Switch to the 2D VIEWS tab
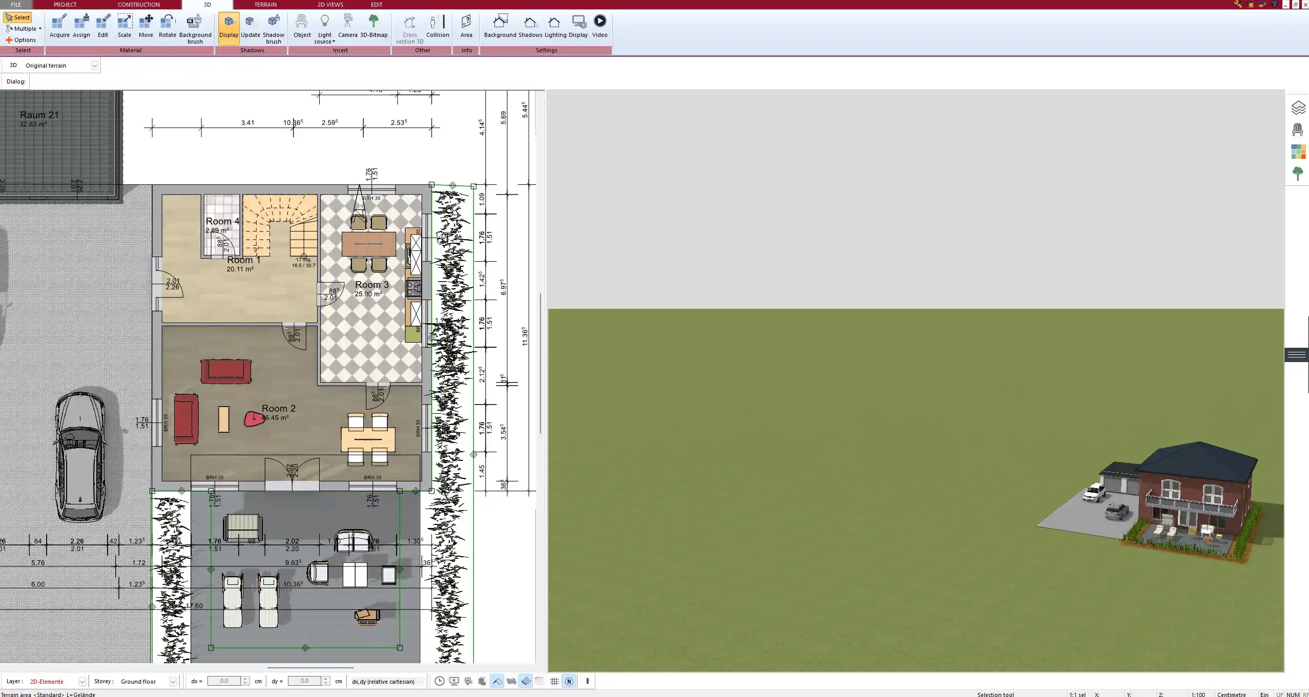 tap(330, 5)
